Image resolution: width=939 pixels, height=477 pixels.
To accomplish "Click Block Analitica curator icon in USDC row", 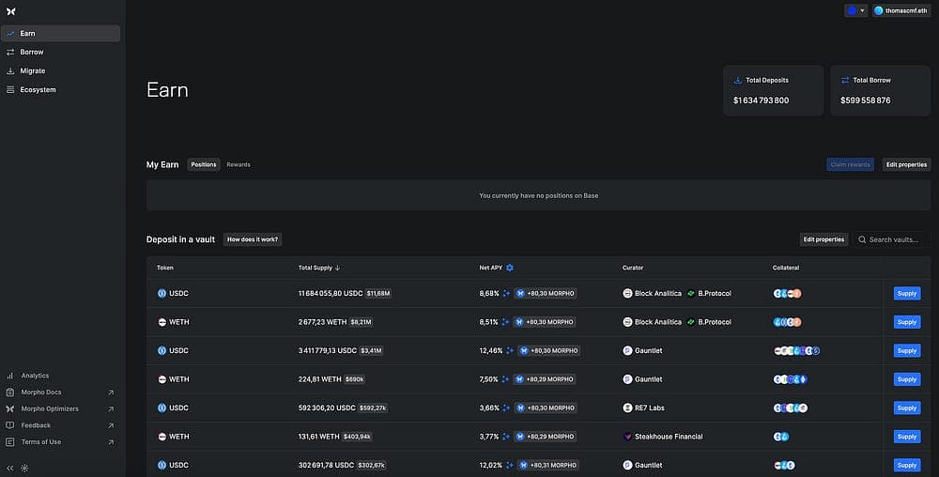I will tap(627, 293).
